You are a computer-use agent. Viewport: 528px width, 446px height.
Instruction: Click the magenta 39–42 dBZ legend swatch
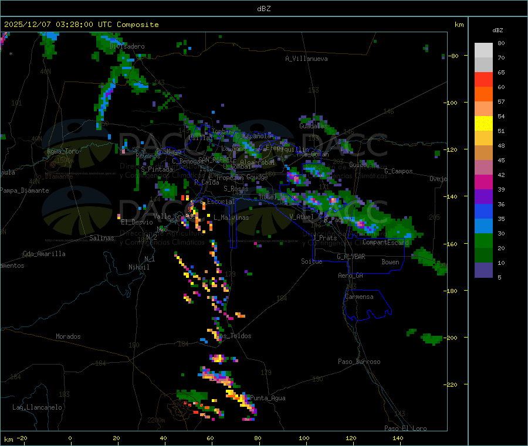click(483, 182)
